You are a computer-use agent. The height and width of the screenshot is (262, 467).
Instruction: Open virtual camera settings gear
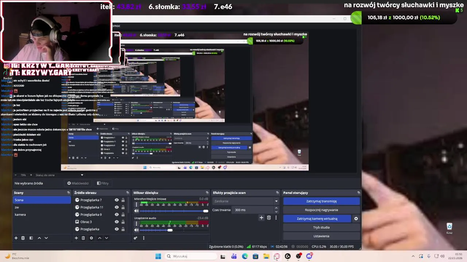(x=356, y=219)
